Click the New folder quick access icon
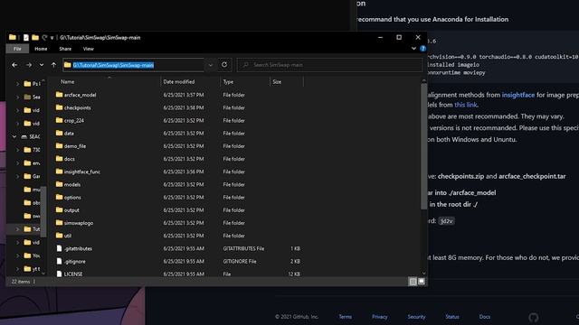Screen dimensions: 579x325 35,37
